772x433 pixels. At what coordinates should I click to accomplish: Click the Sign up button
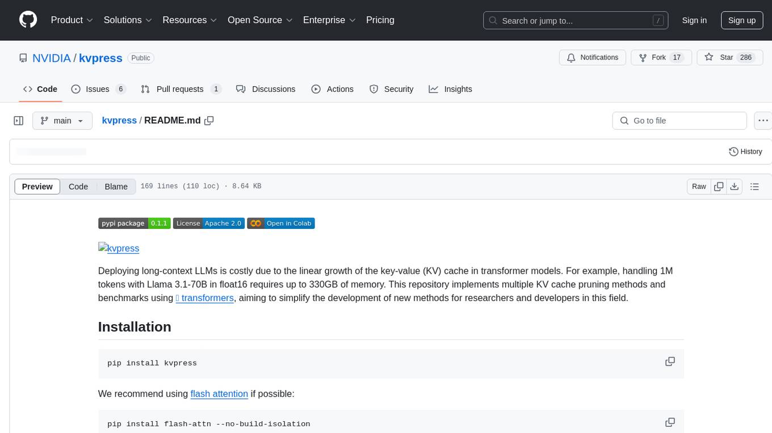pos(742,20)
